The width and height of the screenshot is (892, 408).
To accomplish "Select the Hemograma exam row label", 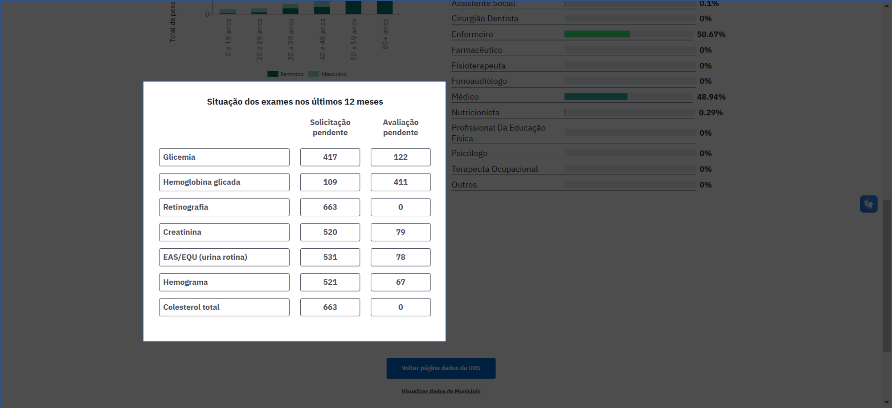I will 224,282.
